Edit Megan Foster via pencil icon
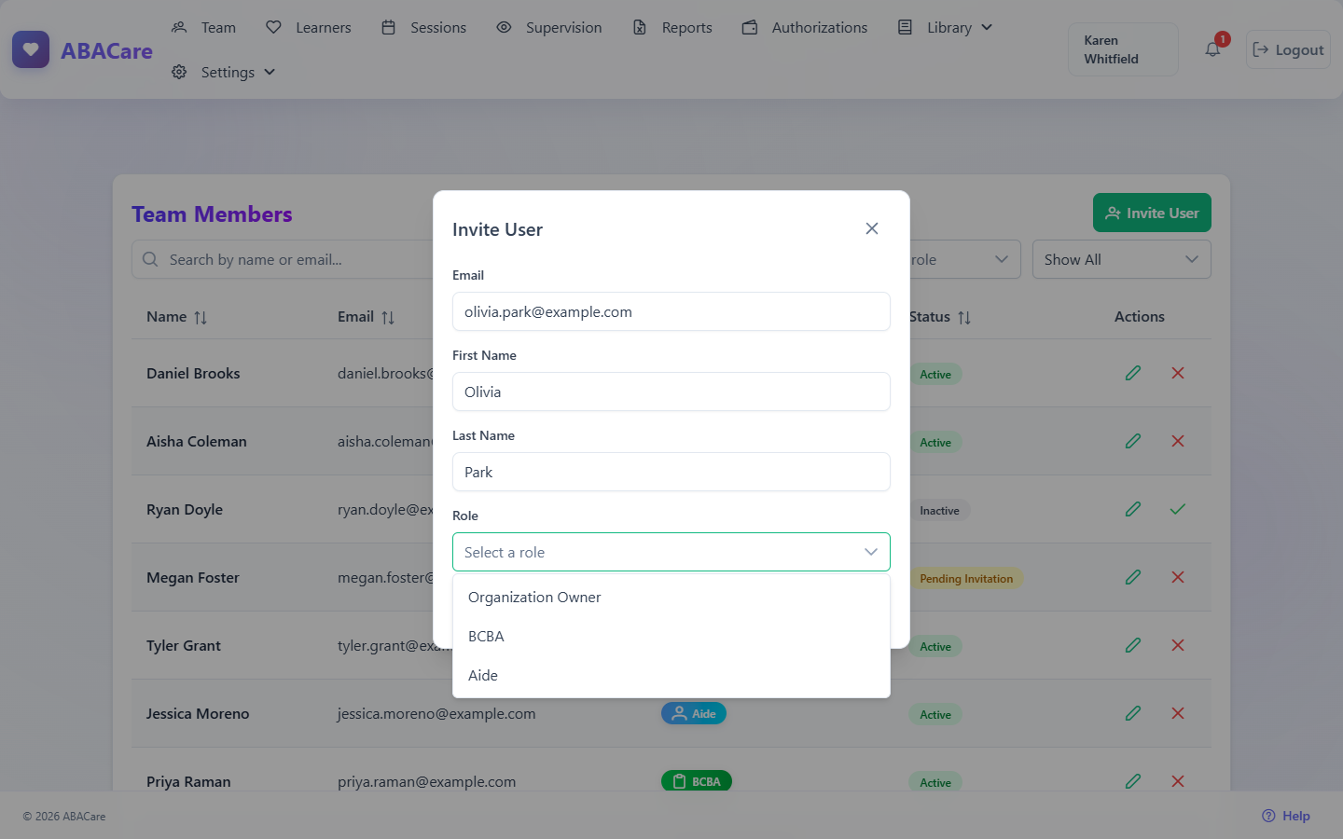Viewport: 1343px width, 839px height. pyautogui.click(x=1133, y=577)
